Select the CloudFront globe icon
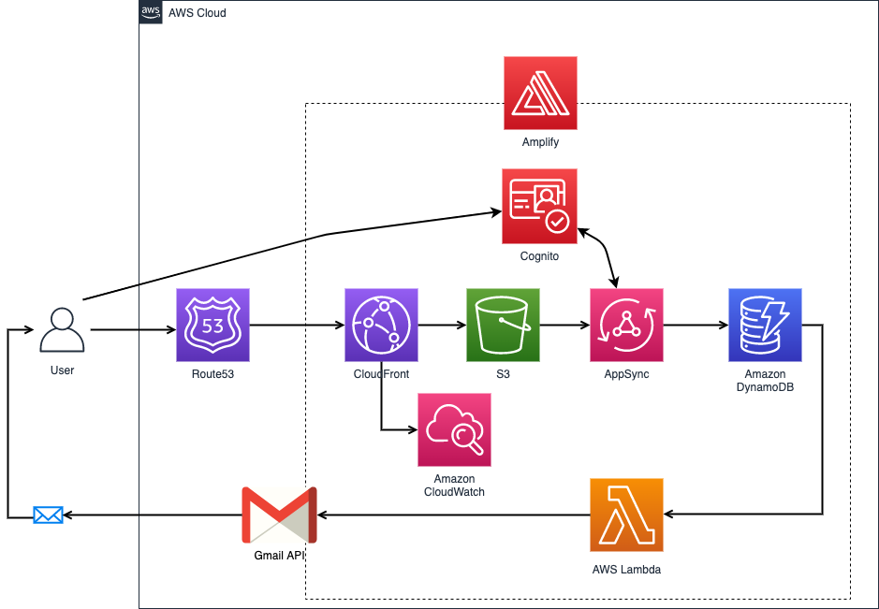This screenshot has width=879, height=609. click(381, 325)
